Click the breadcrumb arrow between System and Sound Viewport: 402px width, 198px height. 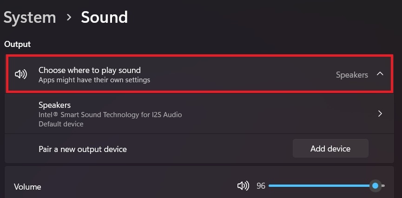pos(69,18)
